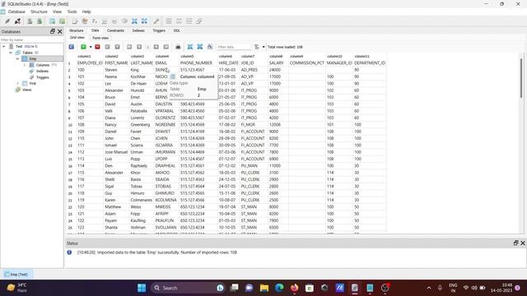
Task: Open the Database menu
Action: tap(16, 12)
